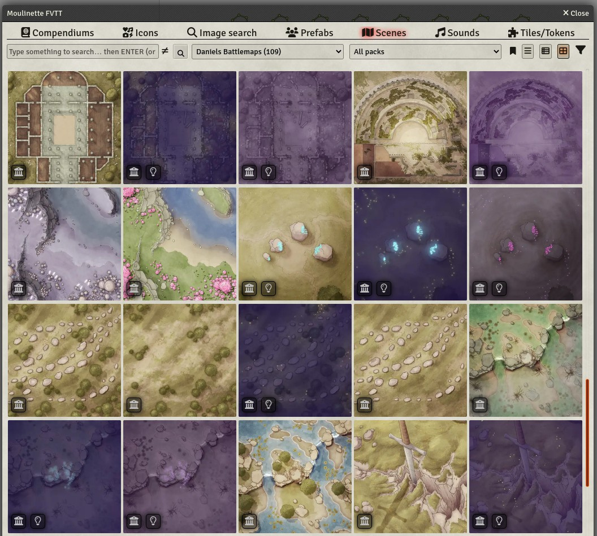Open the Daniels Battlemaps creator dropdown
The width and height of the screenshot is (597, 536).
pos(267,52)
